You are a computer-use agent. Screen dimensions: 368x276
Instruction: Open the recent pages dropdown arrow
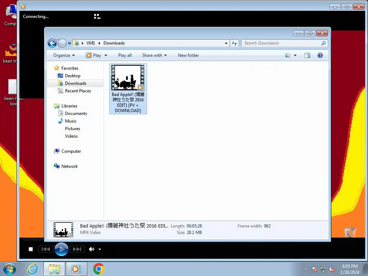(x=69, y=43)
